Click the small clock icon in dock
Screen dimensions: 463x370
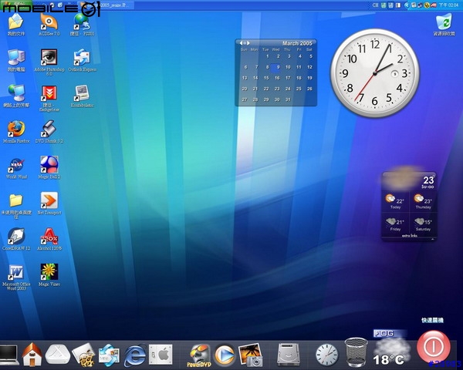tap(327, 355)
